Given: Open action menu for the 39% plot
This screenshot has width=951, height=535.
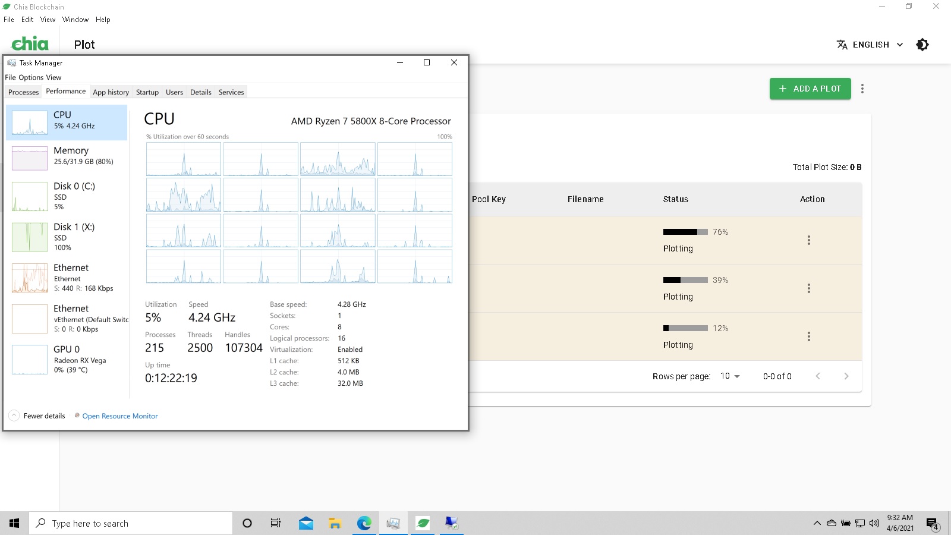Looking at the screenshot, I should 808,288.
